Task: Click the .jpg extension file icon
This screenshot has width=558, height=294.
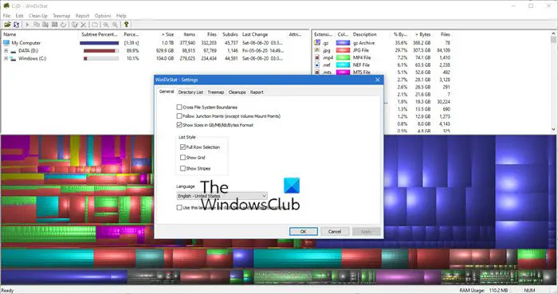Action: (317, 49)
